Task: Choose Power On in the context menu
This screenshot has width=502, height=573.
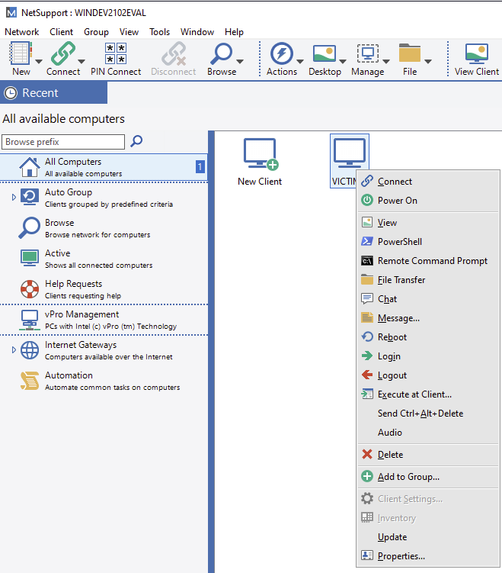Action: [428, 200]
